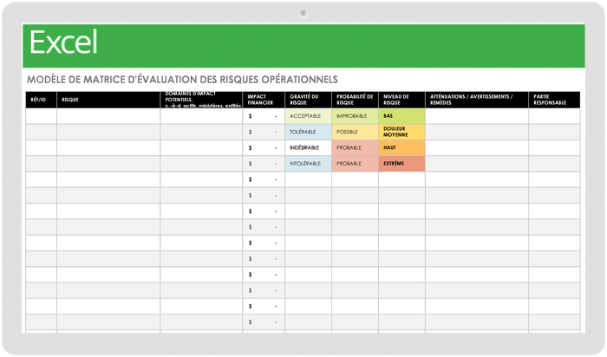Viewport: 607px width, 357px height.
Task: Click the PROBABILITÉ DE RISQUE header
Action: (355, 100)
